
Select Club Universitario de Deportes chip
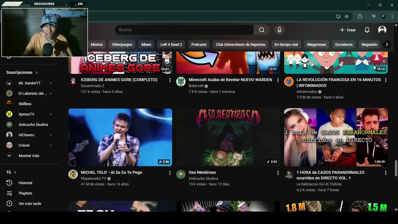[241, 44]
